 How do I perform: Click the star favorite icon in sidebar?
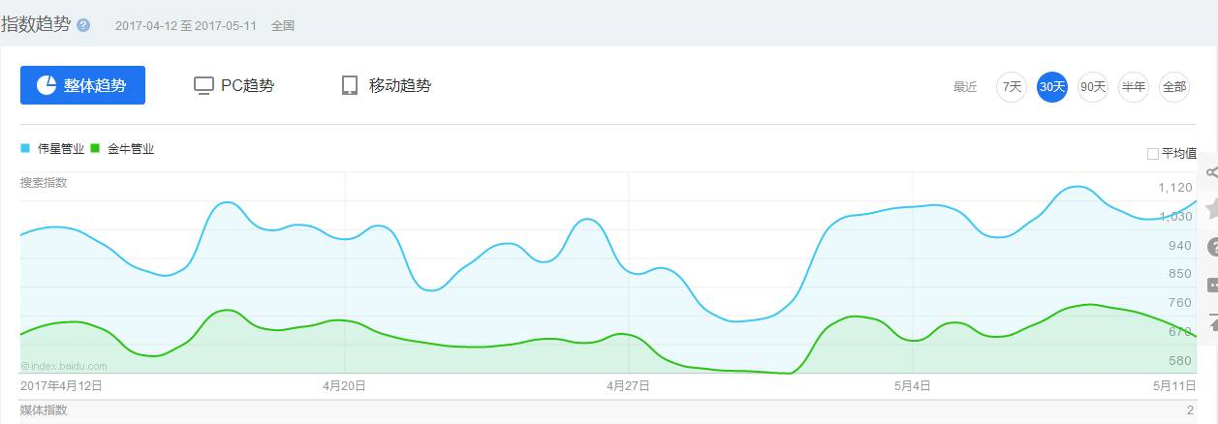click(x=1211, y=209)
